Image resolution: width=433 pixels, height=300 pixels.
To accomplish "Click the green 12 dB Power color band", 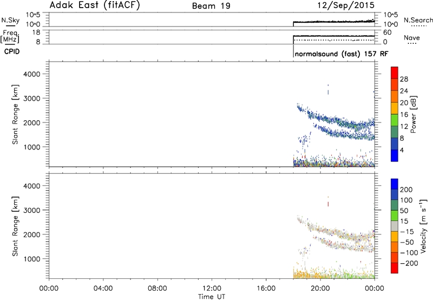I will coord(395,120).
